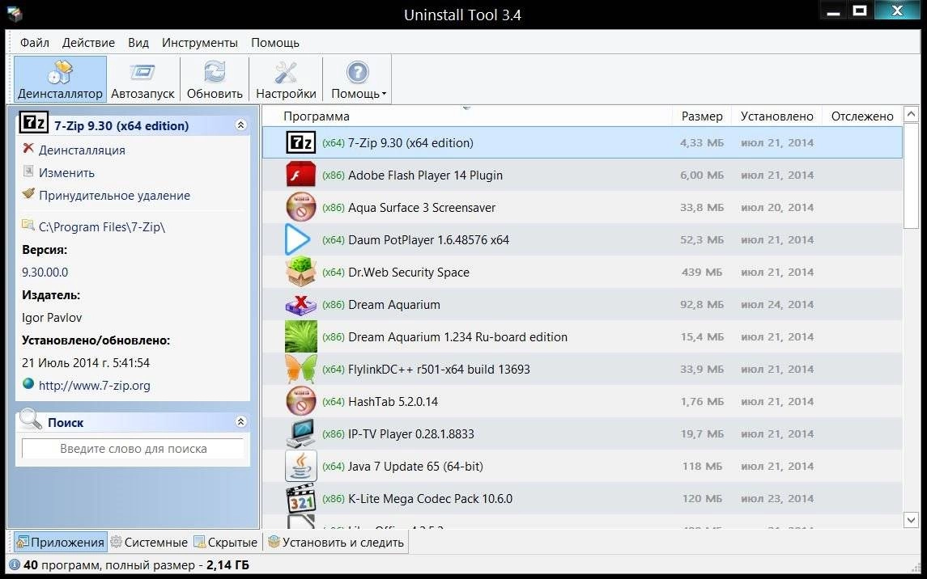This screenshot has height=579, width=927.
Task: Sort by the Размер column header
Action: [x=702, y=116]
